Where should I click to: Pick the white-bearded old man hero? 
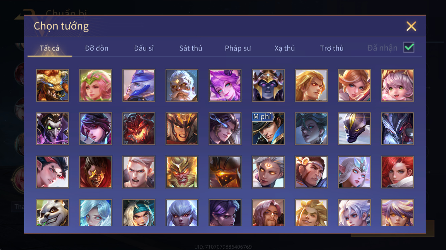click(182, 85)
